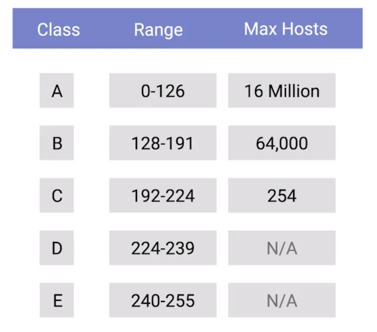Click the 128-191 range cell
Viewport: 377px width, 332px height.
[x=163, y=143]
